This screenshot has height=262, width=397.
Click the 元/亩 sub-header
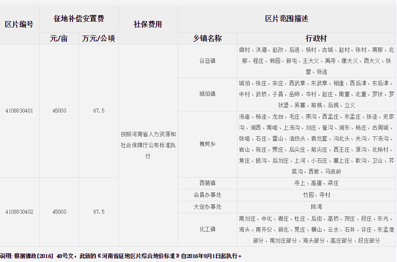[59, 39]
